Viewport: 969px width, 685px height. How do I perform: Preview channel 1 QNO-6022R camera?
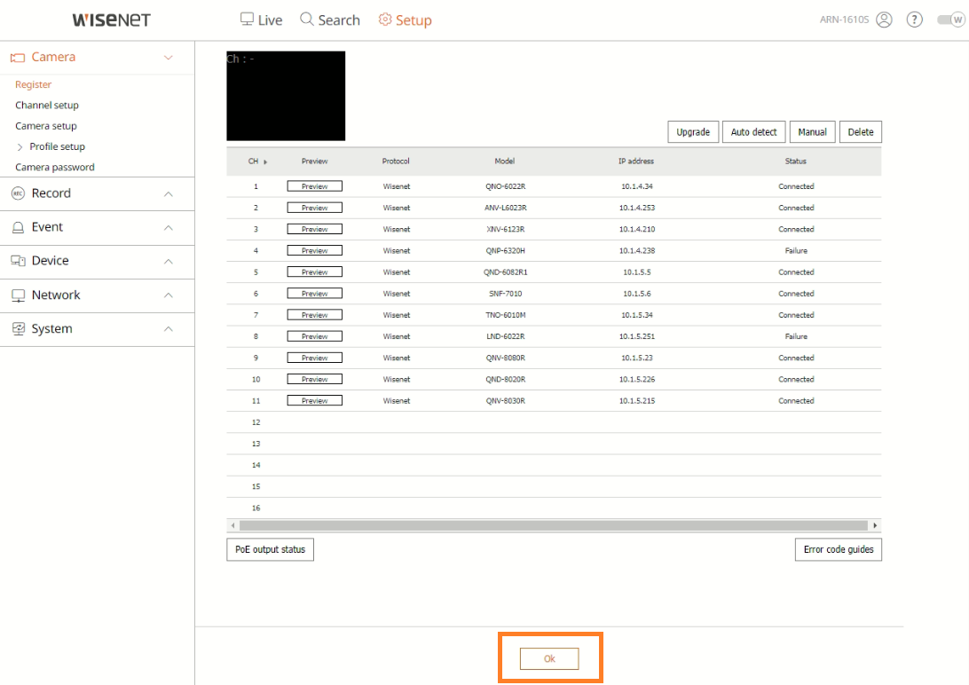(x=314, y=186)
